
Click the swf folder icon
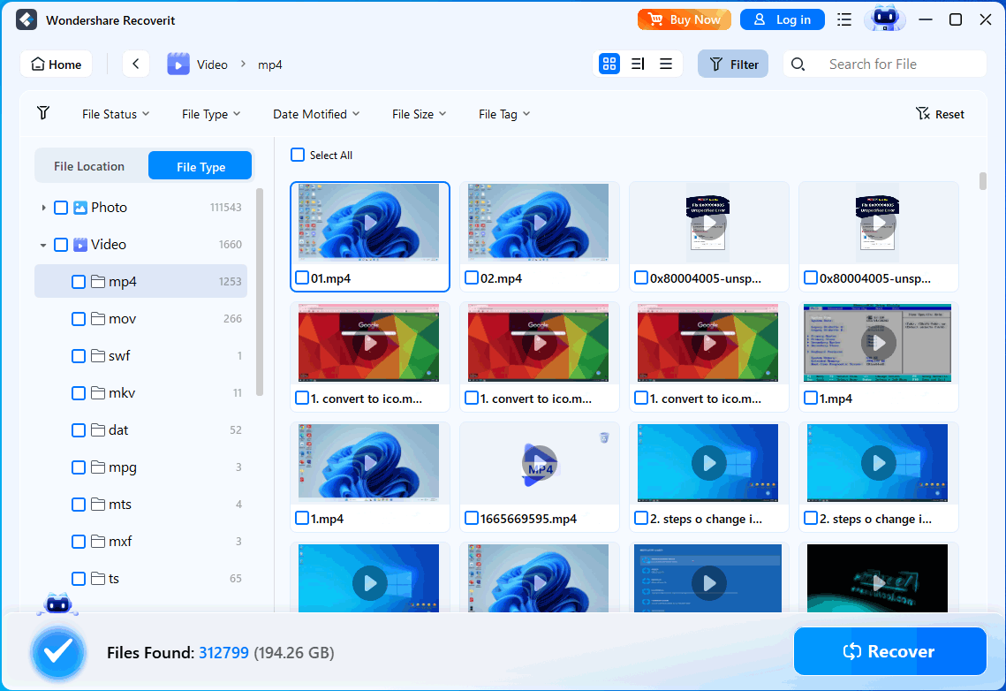[x=98, y=355]
